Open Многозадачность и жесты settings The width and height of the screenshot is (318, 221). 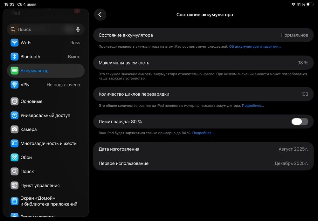click(46, 143)
